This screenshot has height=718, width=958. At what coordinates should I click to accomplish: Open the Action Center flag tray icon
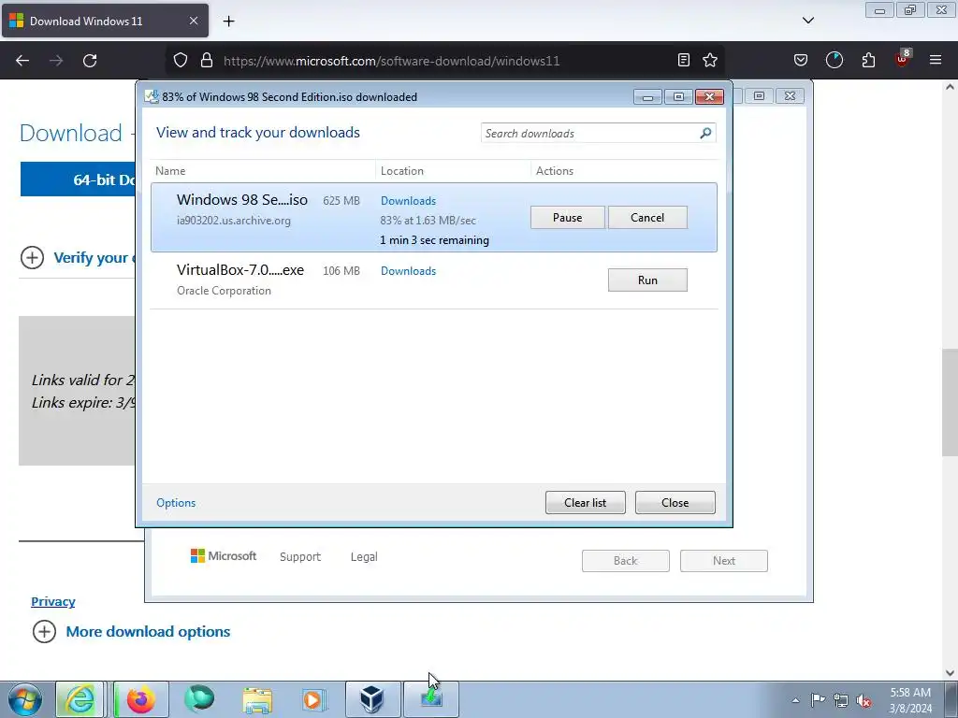point(818,699)
